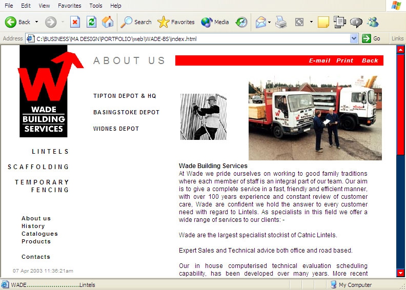Open the Products page link
The height and width of the screenshot is (290, 406).
[36, 241]
